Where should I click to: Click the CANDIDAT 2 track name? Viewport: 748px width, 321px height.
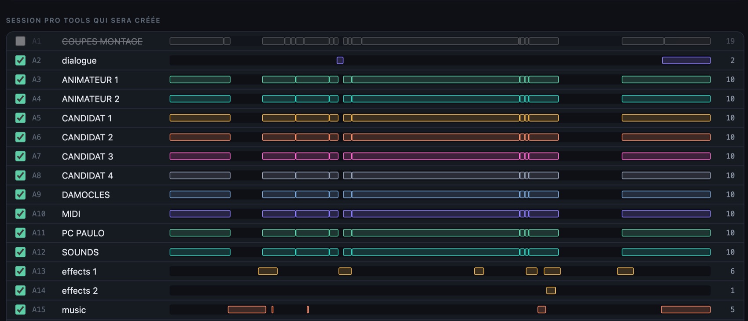point(87,137)
